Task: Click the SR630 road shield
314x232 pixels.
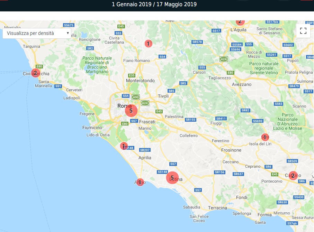Action: tap(282, 202)
